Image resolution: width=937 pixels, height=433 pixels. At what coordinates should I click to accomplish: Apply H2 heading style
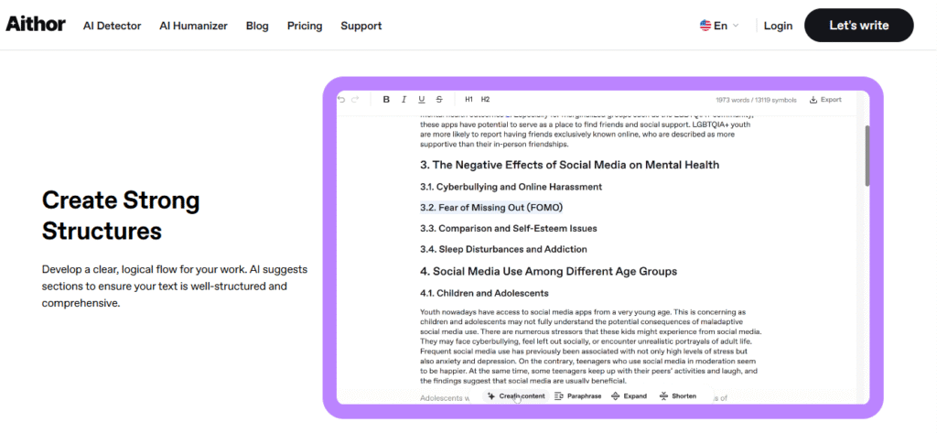485,99
